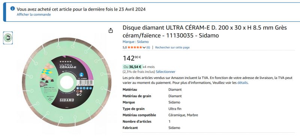Expand the ratings chevron next to stars
The width and height of the screenshot is (300, 136).
[144, 47]
